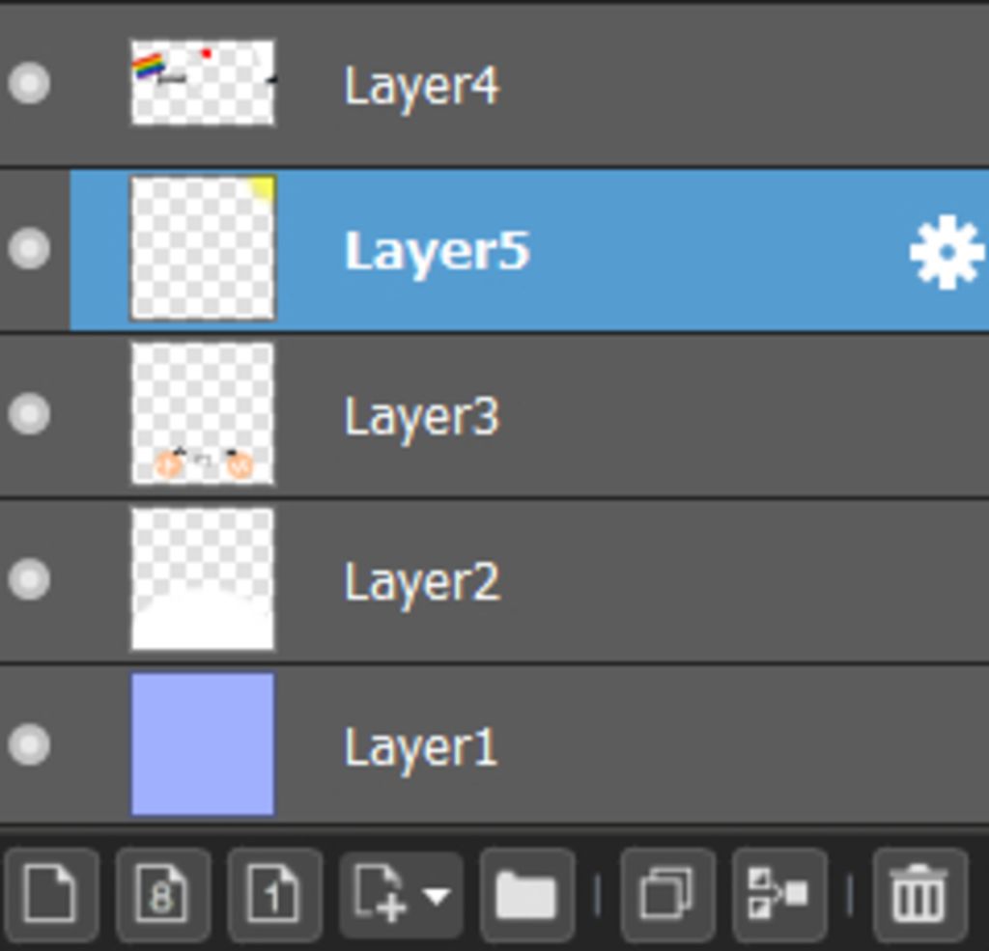The image size is (989, 951).
Task: Duplicate the selected layer
Action: point(667,895)
